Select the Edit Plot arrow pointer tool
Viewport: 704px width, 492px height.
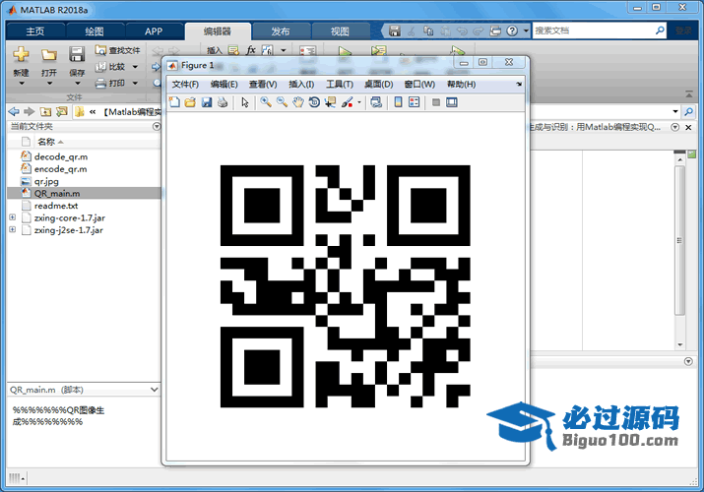coord(245,102)
